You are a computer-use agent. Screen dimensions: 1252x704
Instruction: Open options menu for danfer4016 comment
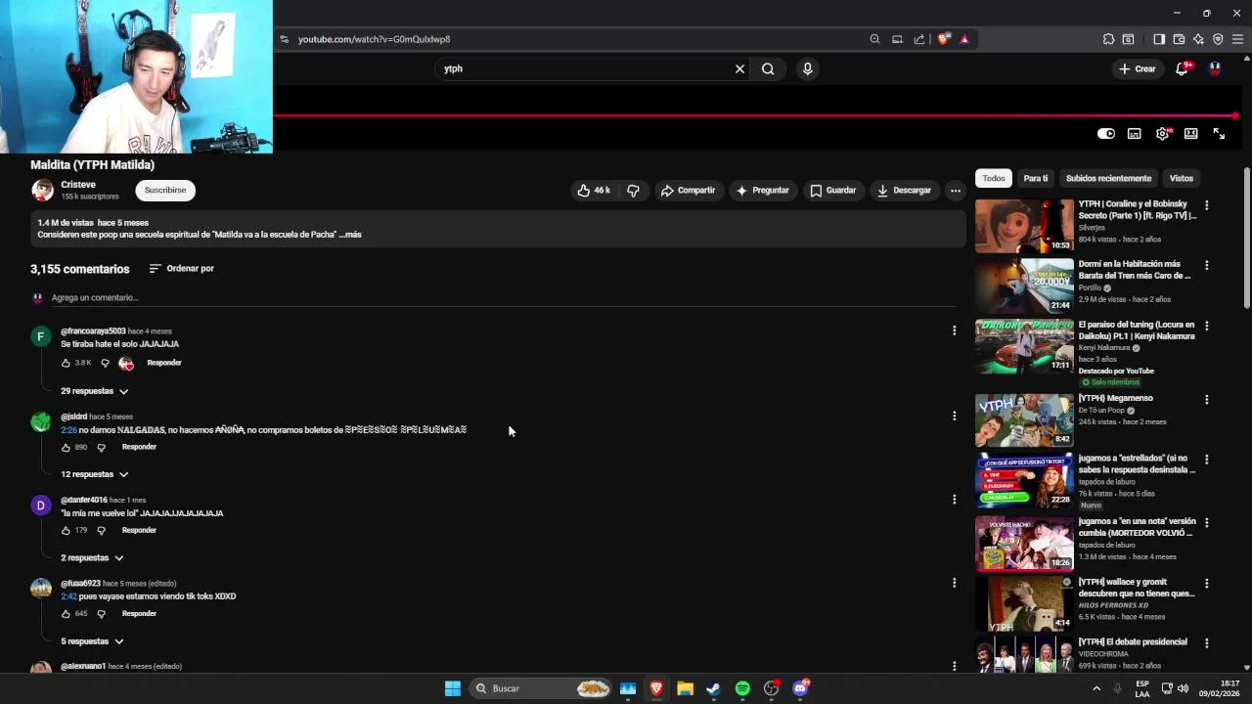955,500
